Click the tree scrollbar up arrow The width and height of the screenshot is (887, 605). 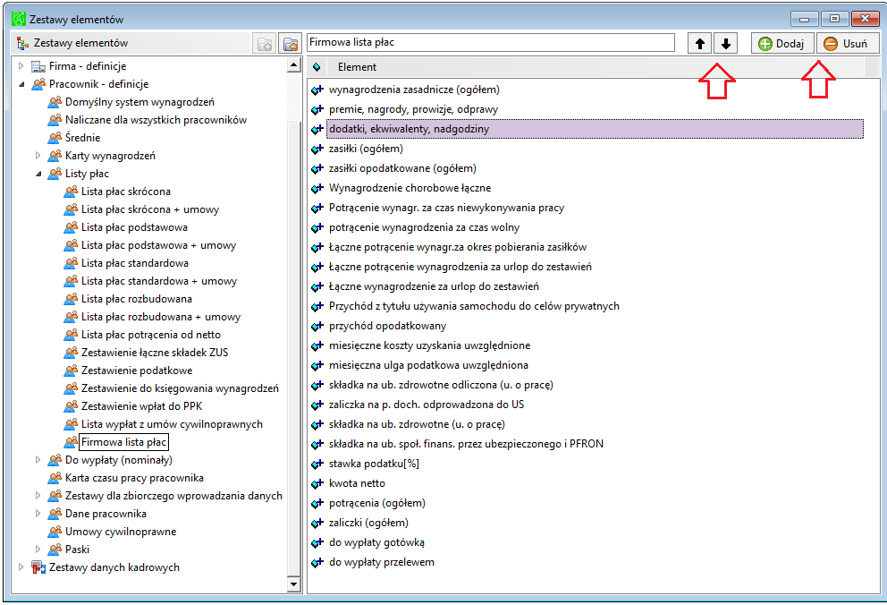293,65
